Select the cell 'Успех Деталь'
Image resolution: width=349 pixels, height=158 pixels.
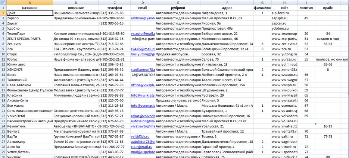coord(29,152)
